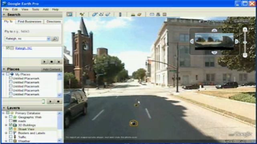Screen dimensions: 257x144
Task: Collapse the Search panel header triangle
Action: tap(4, 15)
